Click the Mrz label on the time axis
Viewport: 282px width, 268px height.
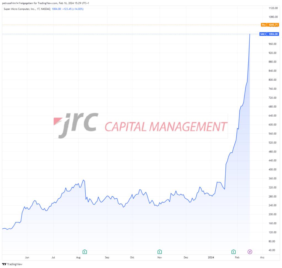(262, 257)
